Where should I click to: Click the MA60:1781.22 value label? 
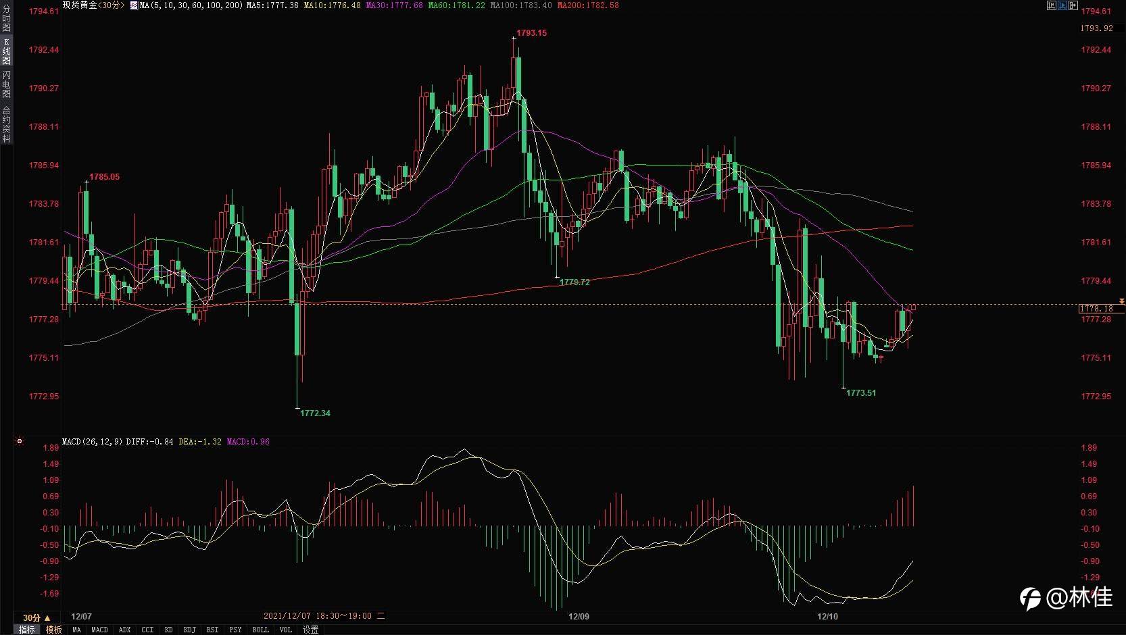[x=456, y=5]
